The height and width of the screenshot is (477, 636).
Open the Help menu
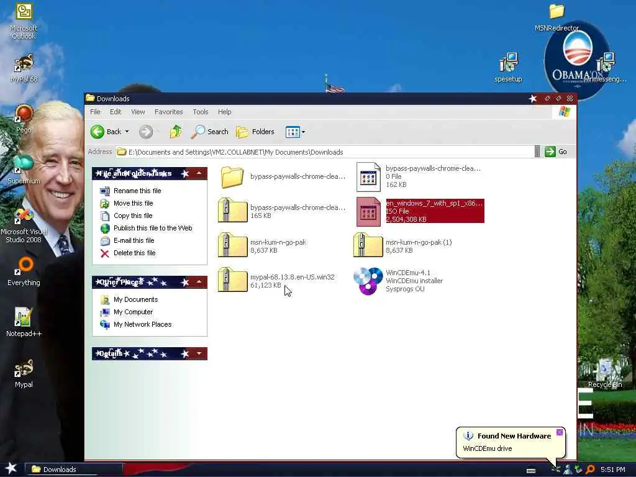[224, 112]
